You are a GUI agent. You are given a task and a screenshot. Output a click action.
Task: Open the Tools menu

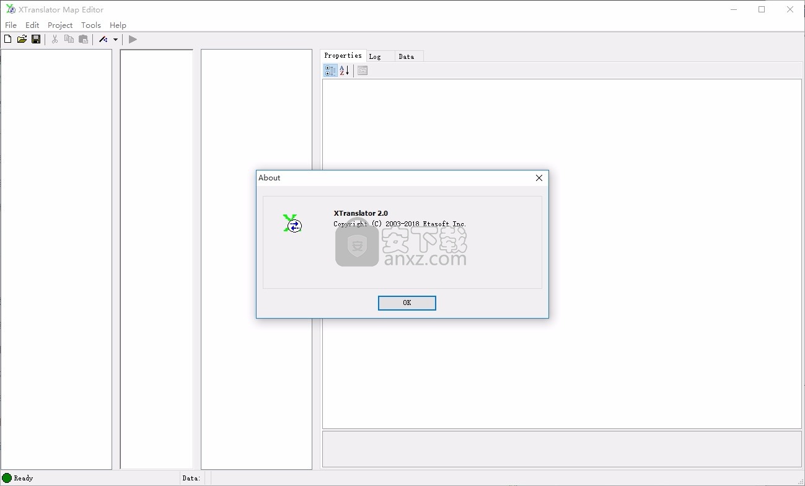click(x=91, y=25)
